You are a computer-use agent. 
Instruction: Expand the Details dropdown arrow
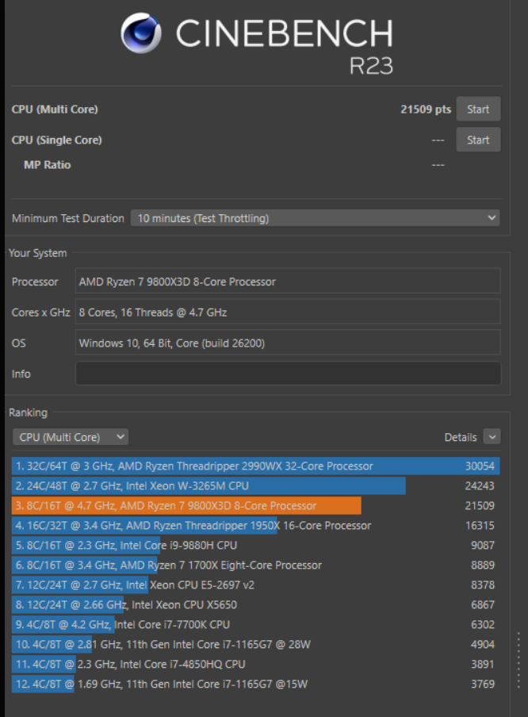click(492, 437)
